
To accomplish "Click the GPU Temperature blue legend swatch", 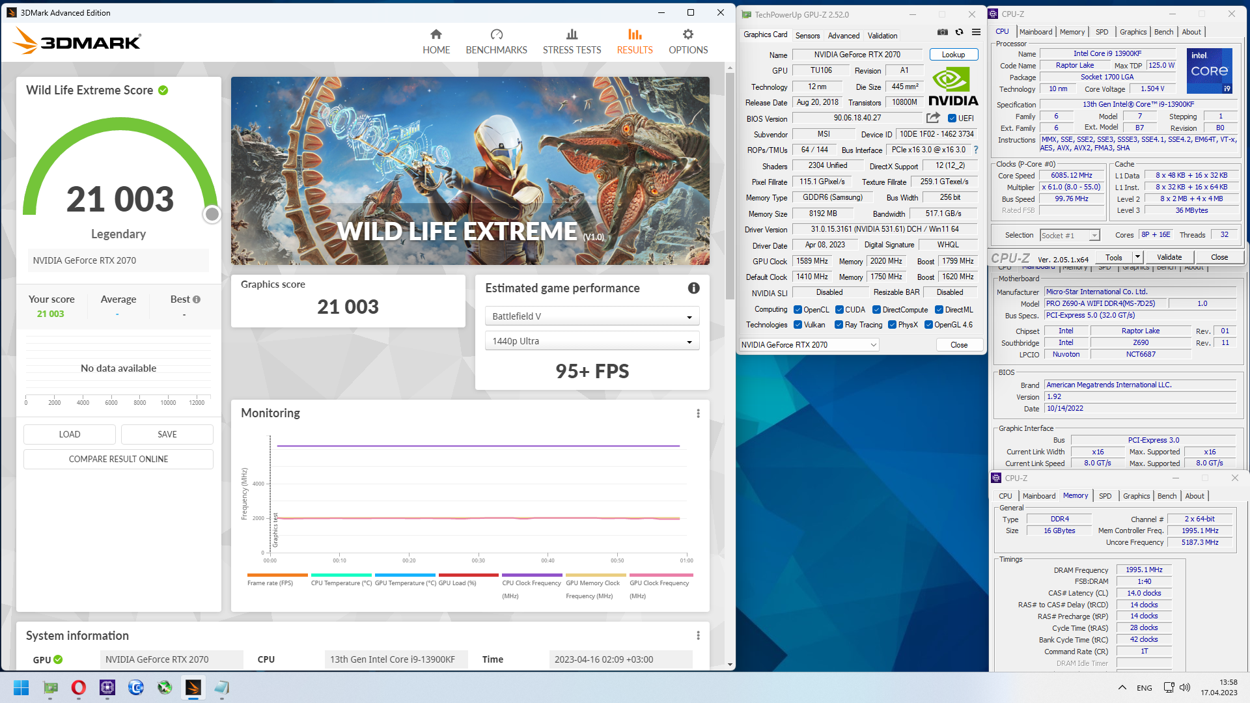I will pos(405,575).
